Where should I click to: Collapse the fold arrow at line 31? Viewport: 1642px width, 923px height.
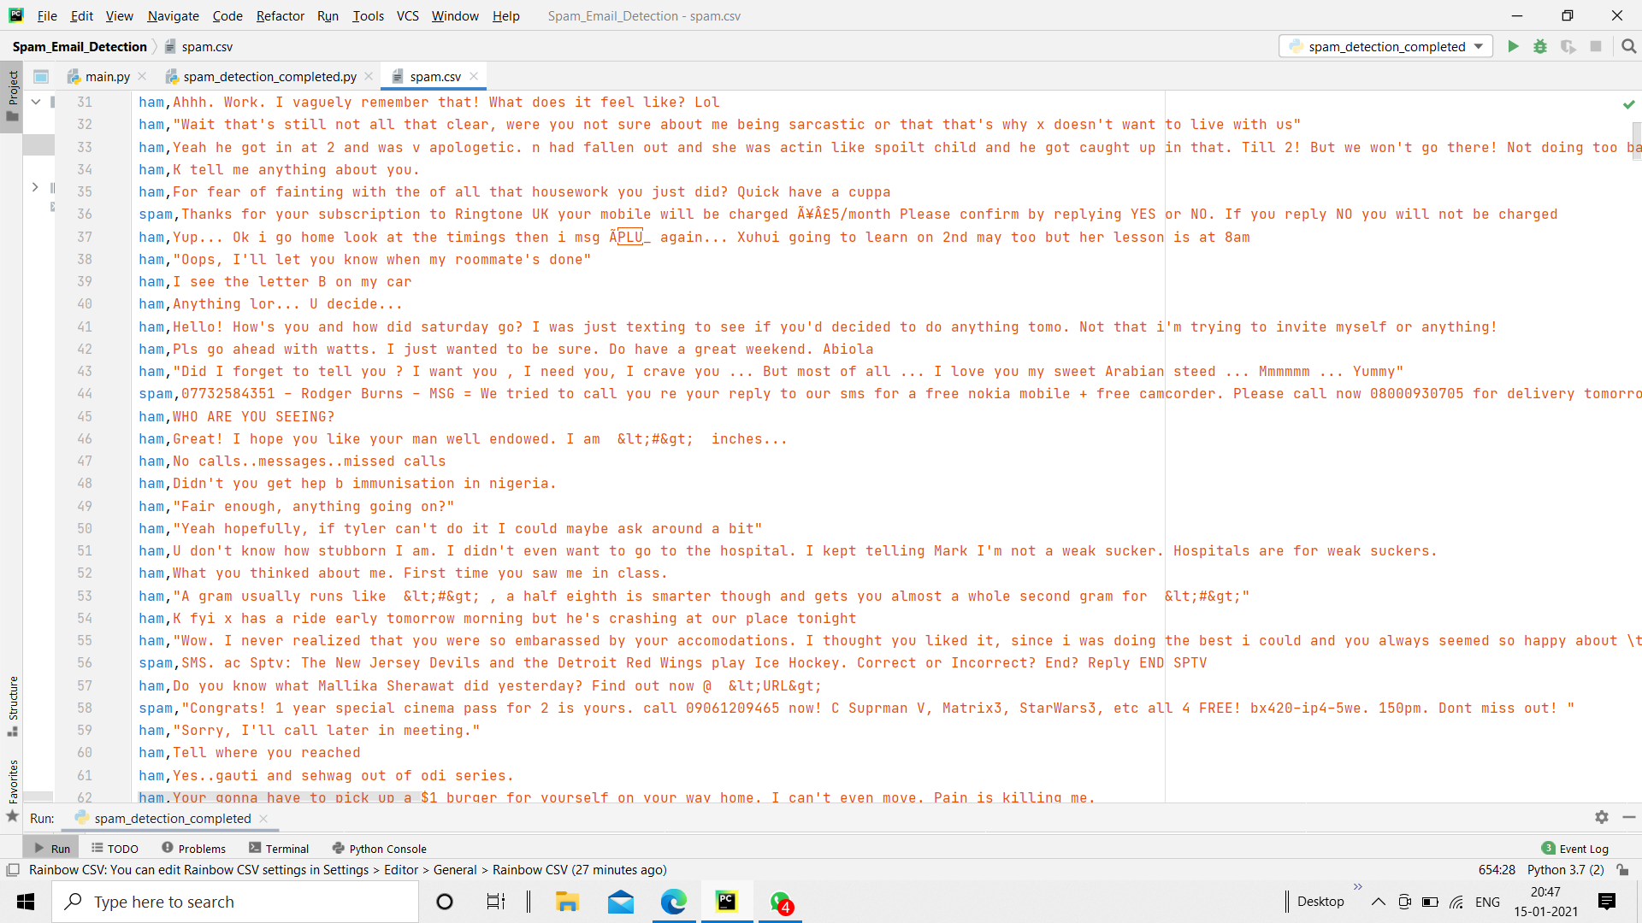pos(36,102)
